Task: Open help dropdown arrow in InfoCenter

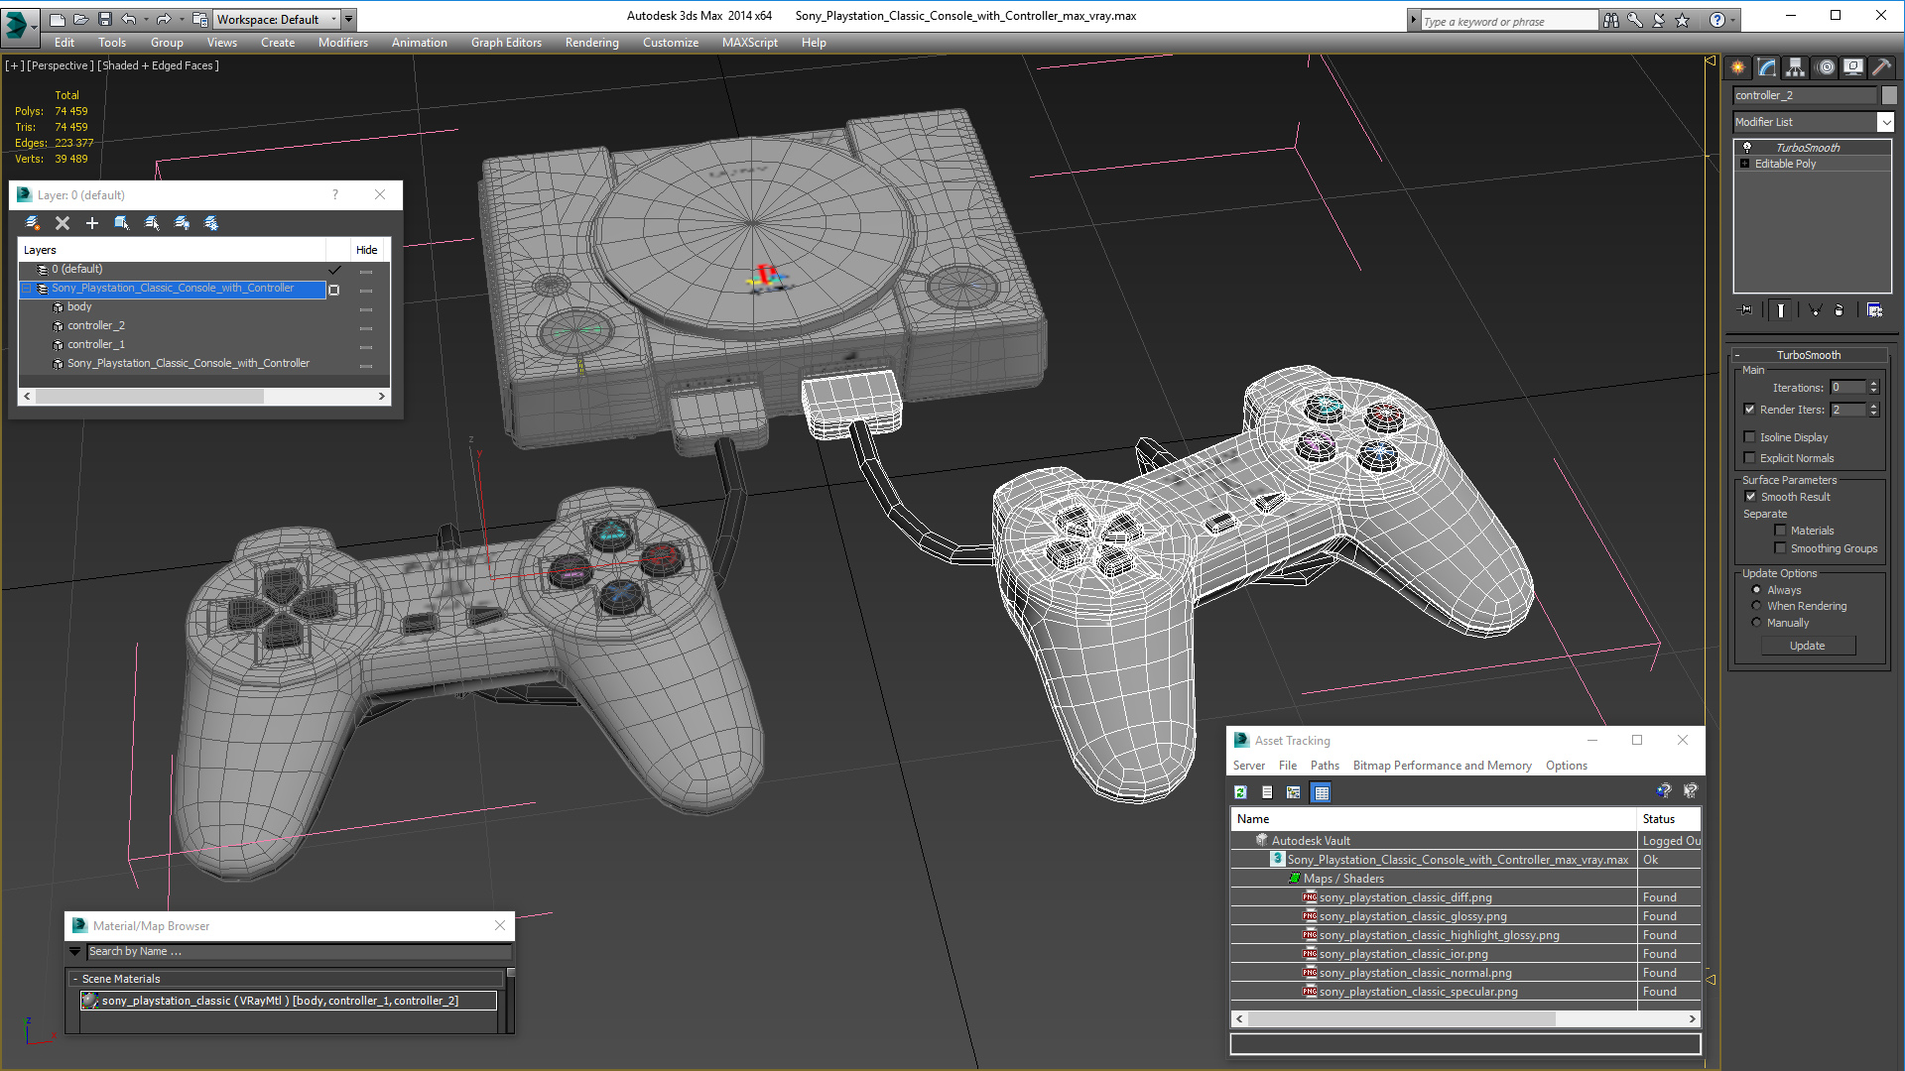Action: 1733,20
